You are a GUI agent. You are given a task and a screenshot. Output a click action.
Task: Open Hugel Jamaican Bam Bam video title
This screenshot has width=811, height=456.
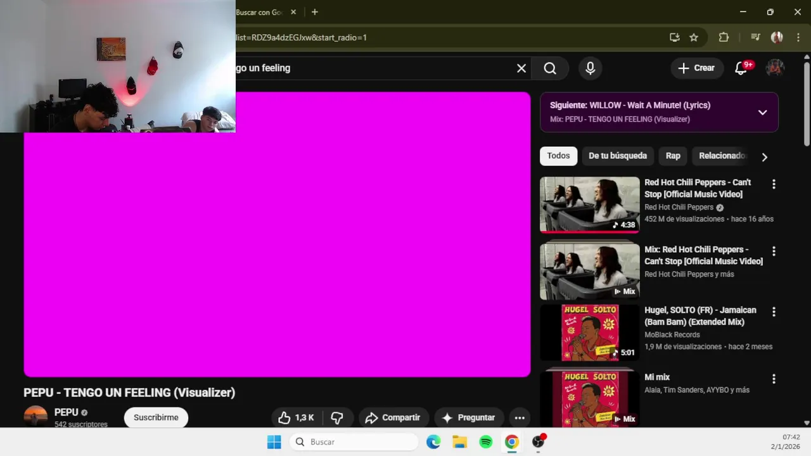(x=700, y=316)
